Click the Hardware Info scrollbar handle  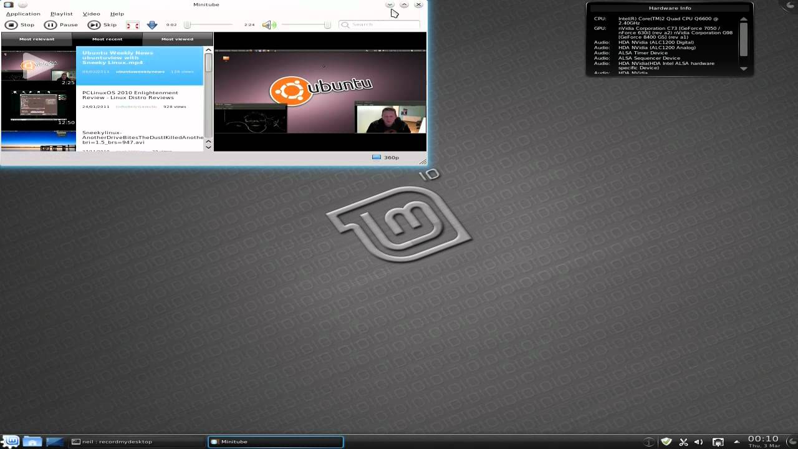(x=743, y=40)
